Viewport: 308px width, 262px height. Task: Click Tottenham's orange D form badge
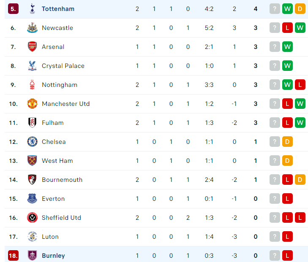point(300,9)
